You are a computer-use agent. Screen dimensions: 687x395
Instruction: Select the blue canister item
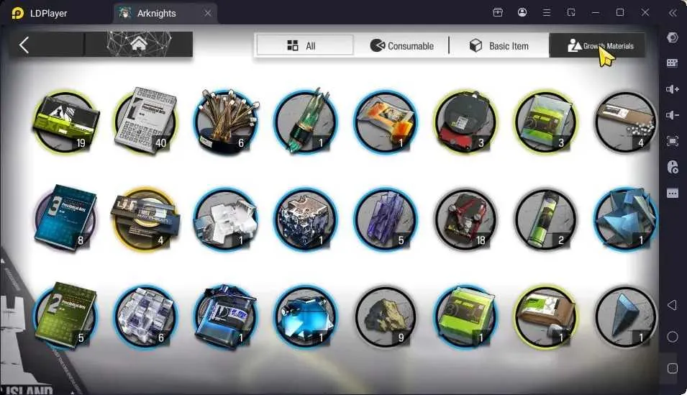tap(226, 316)
